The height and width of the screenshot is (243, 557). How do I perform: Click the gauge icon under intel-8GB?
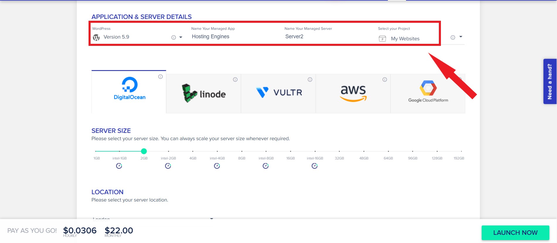point(266,166)
